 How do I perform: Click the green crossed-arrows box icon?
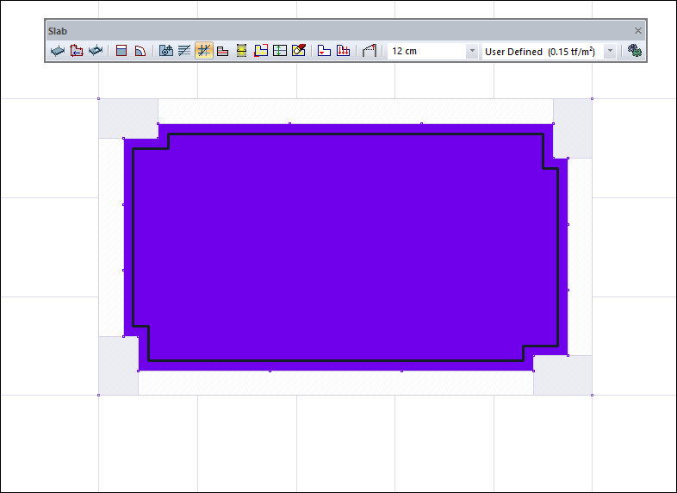pos(280,51)
